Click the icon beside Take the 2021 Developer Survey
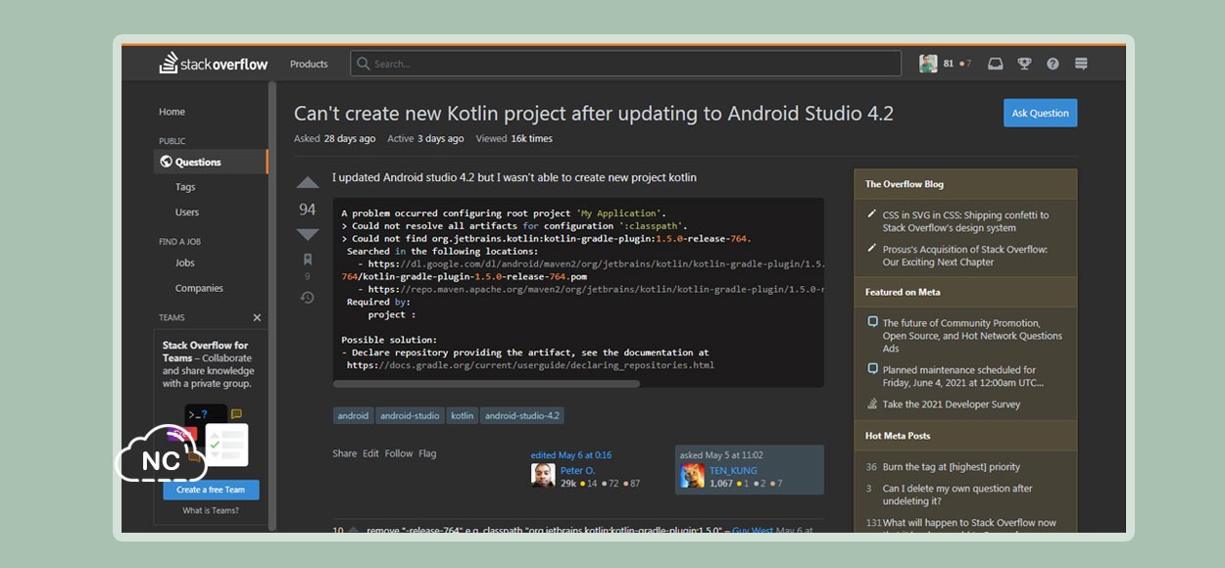1225x568 pixels. pyautogui.click(x=872, y=403)
